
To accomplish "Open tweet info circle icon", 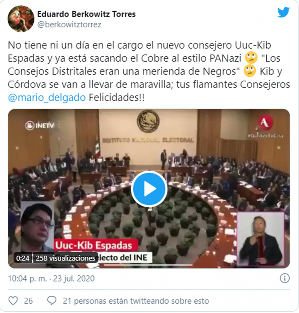I will click(284, 278).
